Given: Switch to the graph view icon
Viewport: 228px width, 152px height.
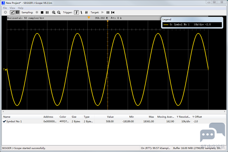Looking at the screenshot, I should [12, 12].
